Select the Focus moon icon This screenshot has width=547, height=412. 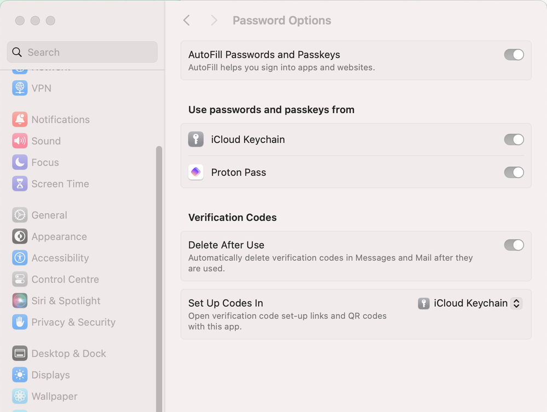click(x=20, y=162)
